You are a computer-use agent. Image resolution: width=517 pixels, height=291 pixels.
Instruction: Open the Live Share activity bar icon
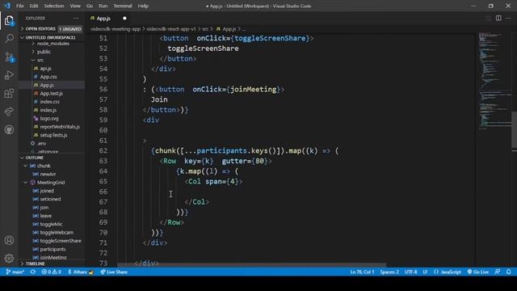9,112
